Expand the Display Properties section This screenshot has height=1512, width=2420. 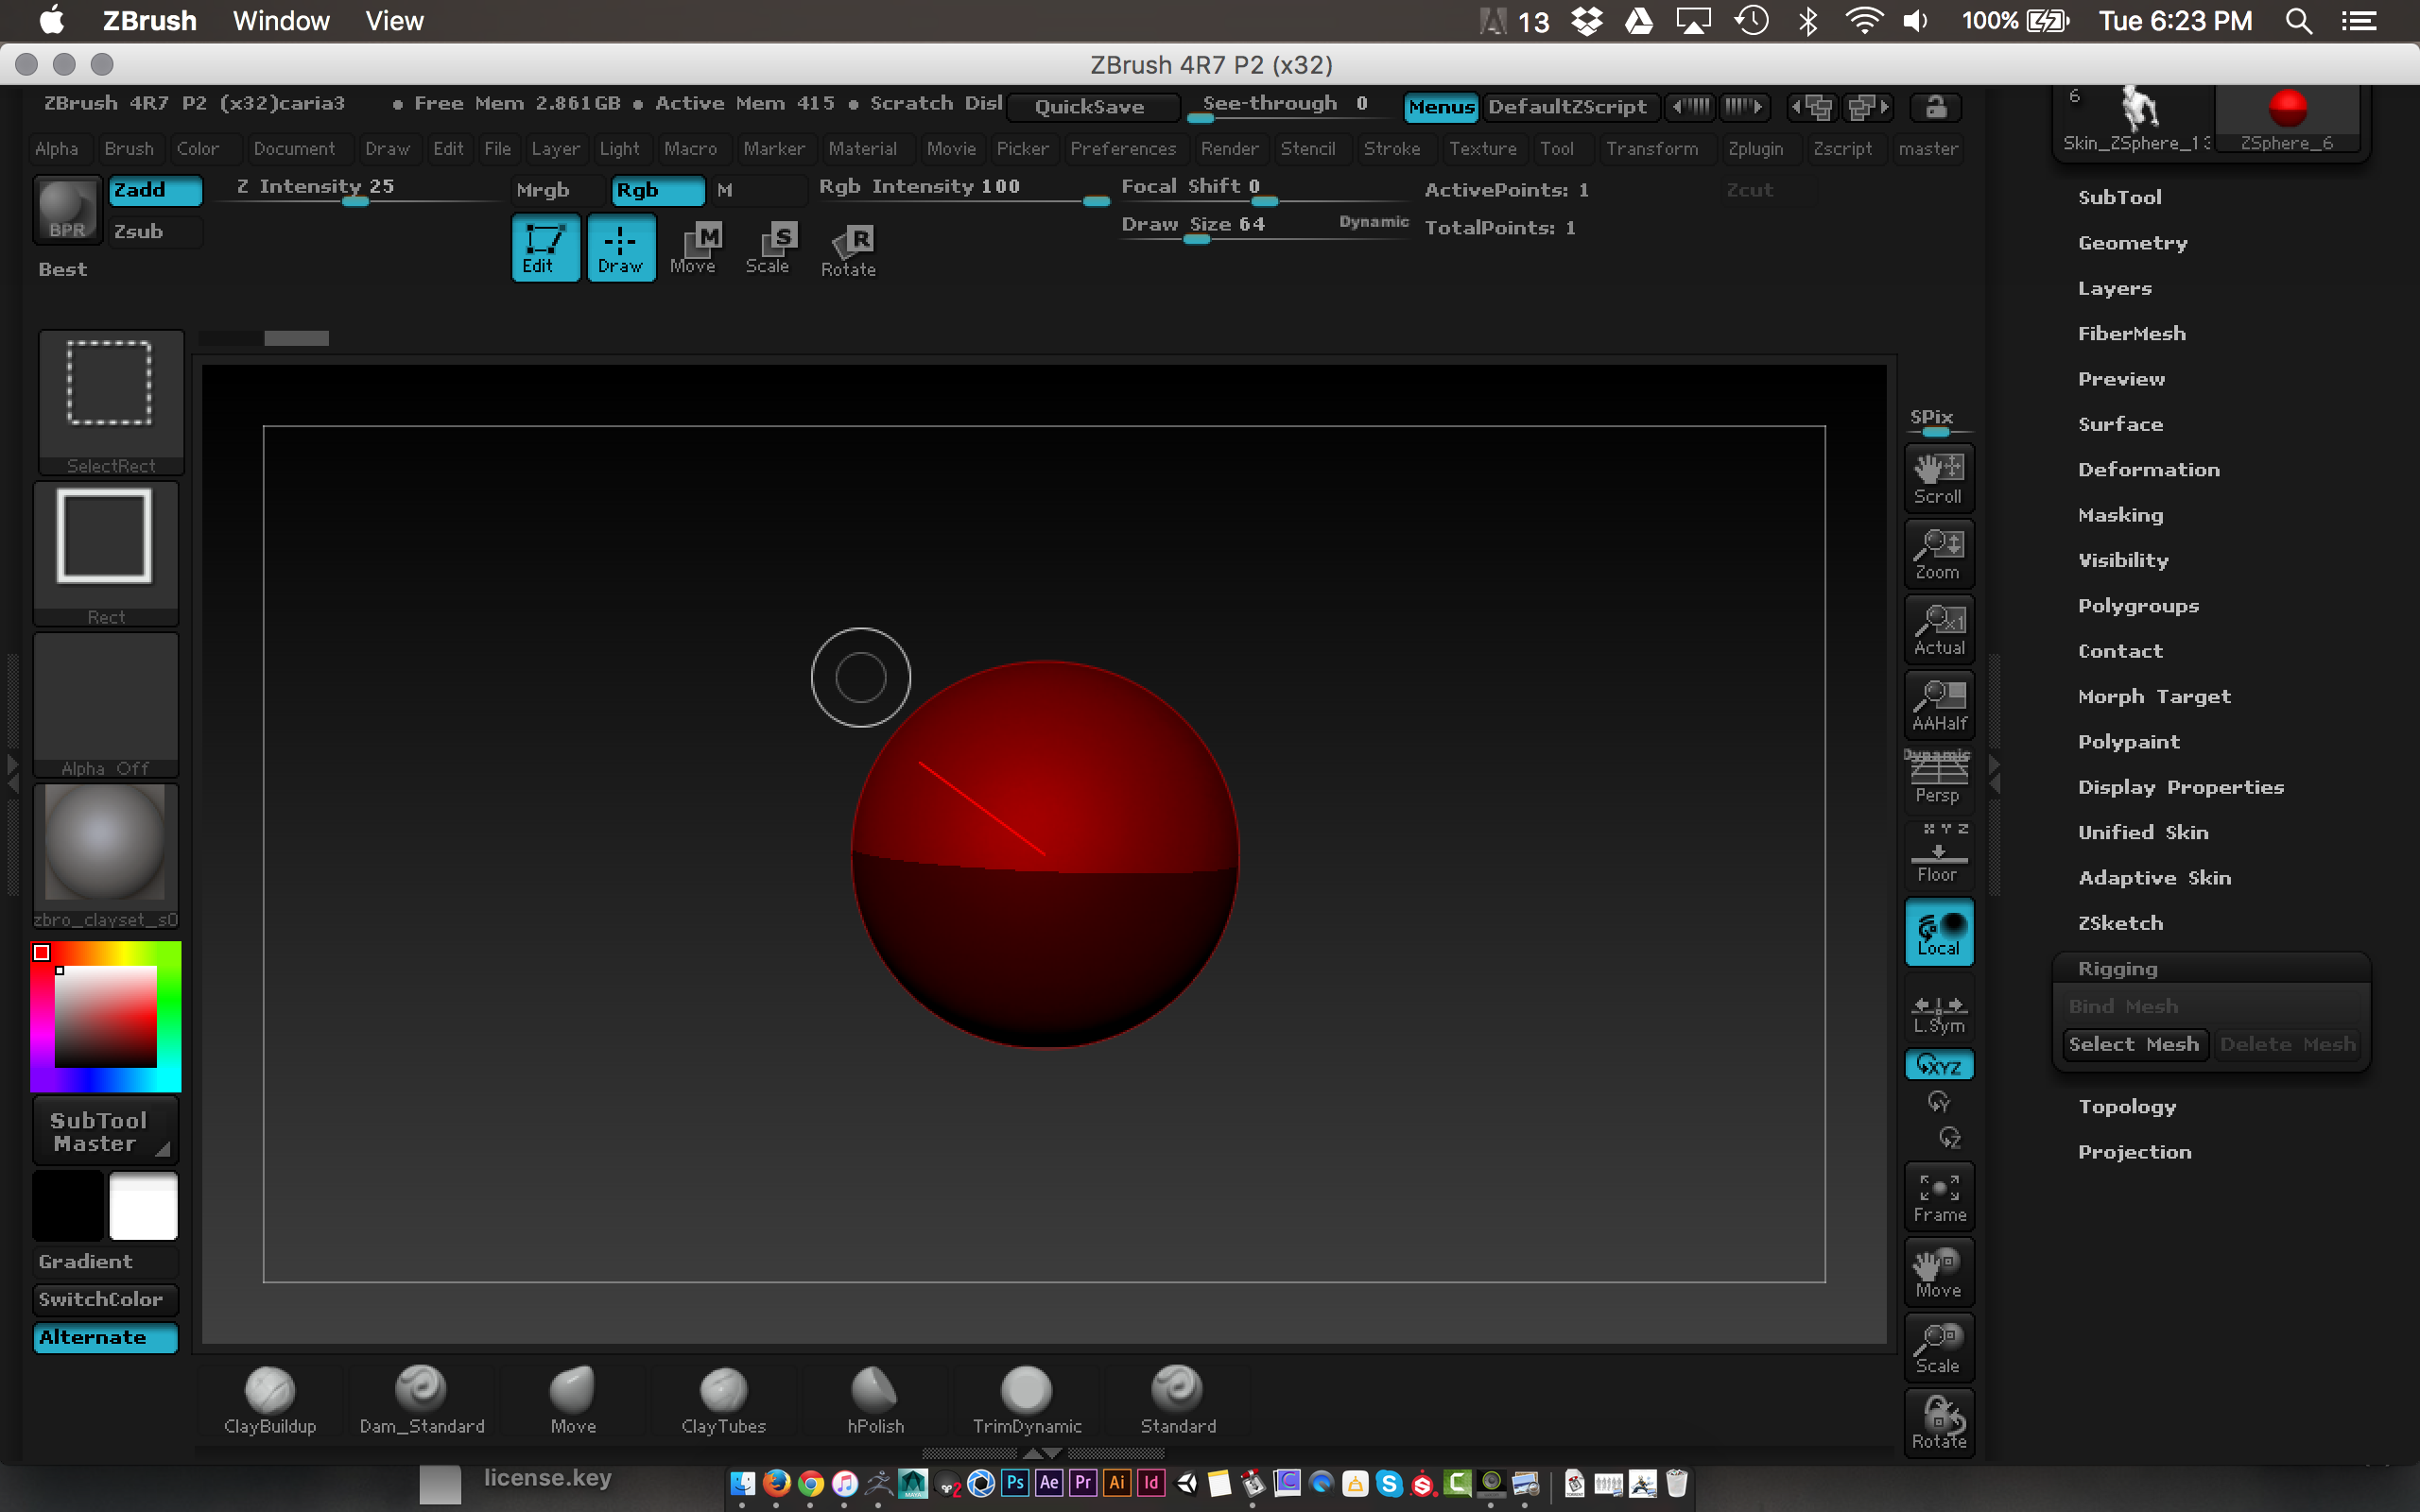pos(2180,787)
